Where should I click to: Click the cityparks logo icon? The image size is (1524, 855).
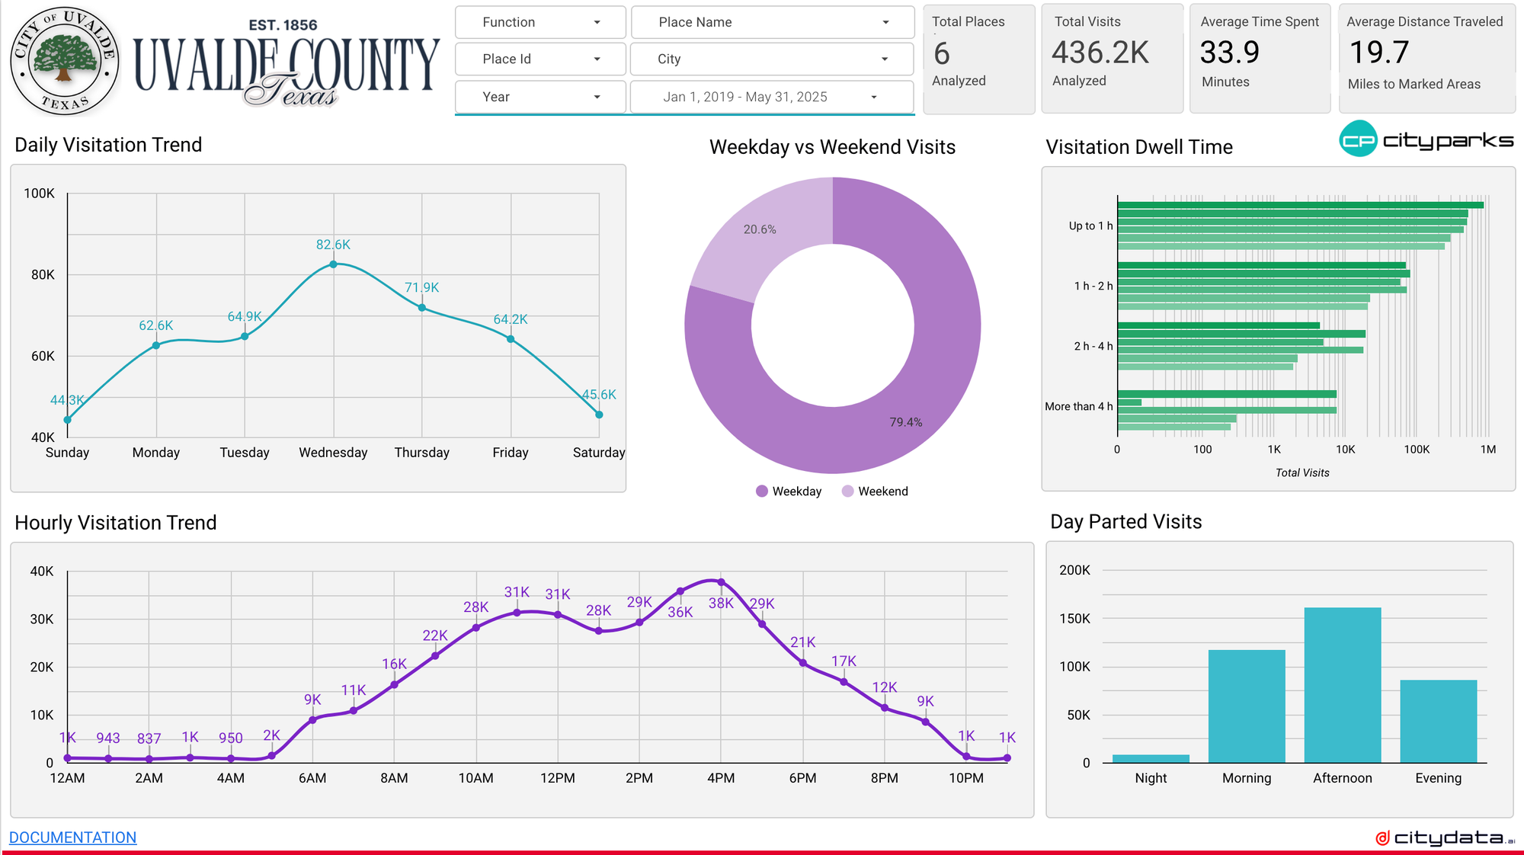click(1358, 139)
